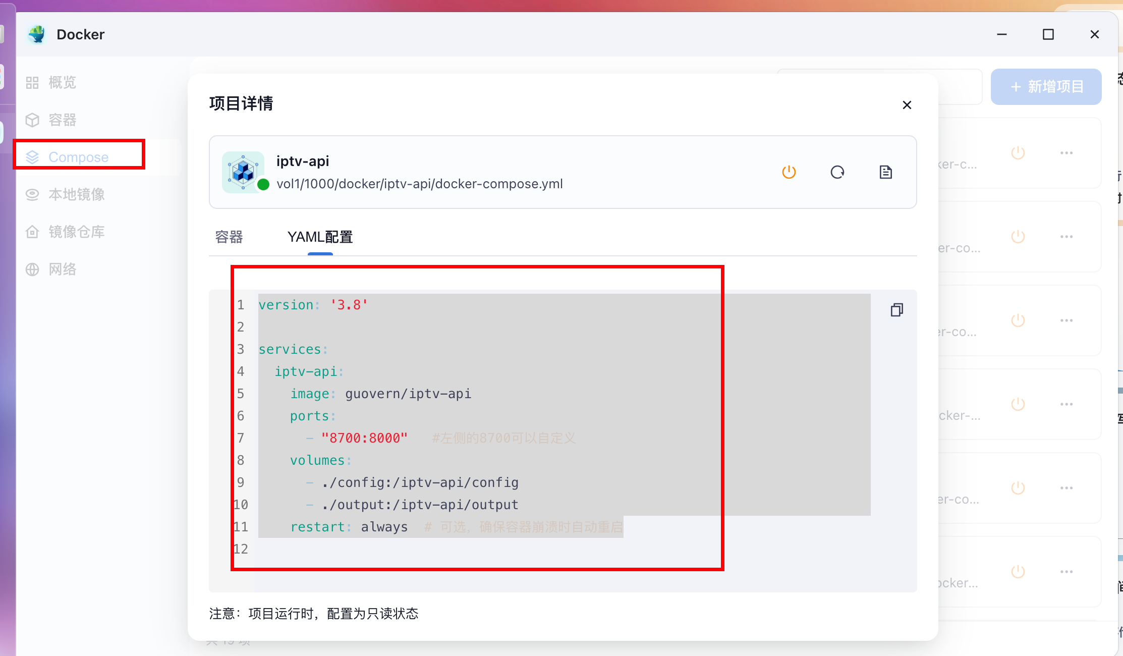Viewport: 1123px width, 656px height.
Task: Open more options on the third project row
Action: click(x=1066, y=320)
